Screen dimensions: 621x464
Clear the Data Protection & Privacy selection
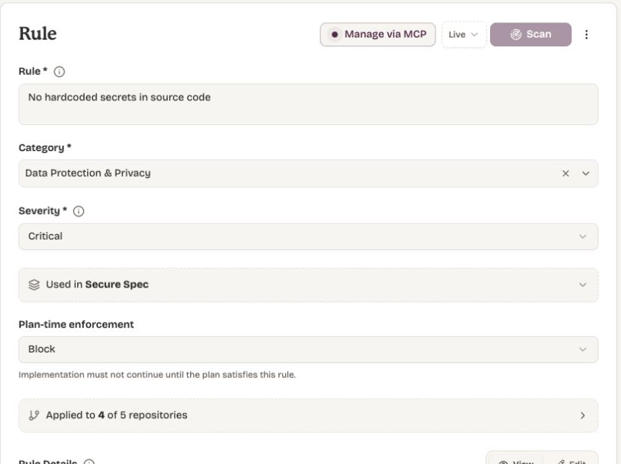566,174
